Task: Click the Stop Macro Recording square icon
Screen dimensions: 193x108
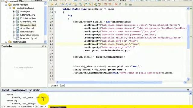Action: [120, 4]
